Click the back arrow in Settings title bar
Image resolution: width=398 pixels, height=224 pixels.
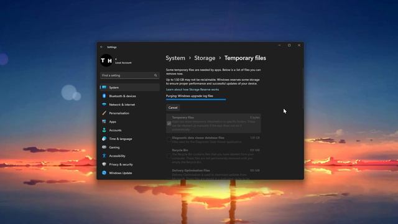[x=101, y=47]
